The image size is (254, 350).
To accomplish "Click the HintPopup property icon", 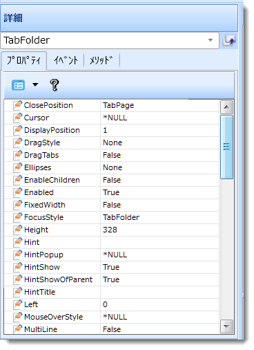I will pos(18,255).
